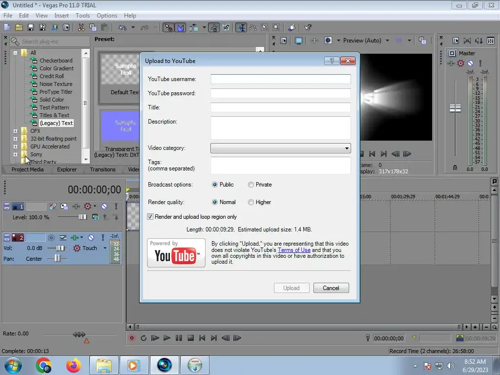Click the Cut scissors icon
The width and height of the screenshot is (500, 375).
pyautogui.click(x=81, y=27)
